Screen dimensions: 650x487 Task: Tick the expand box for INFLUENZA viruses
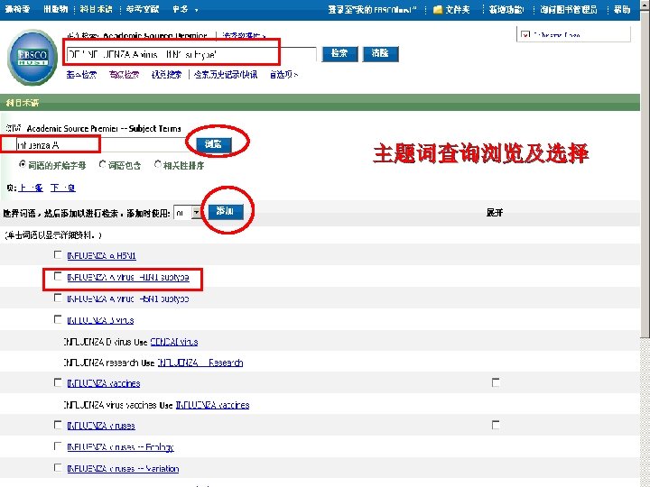[496, 425]
